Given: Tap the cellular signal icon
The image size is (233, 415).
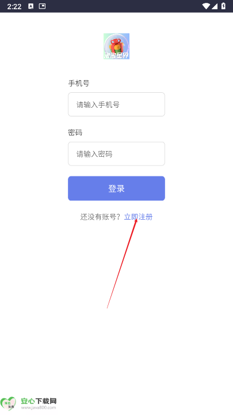Looking at the screenshot, I should pyautogui.click(x=215, y=6).
